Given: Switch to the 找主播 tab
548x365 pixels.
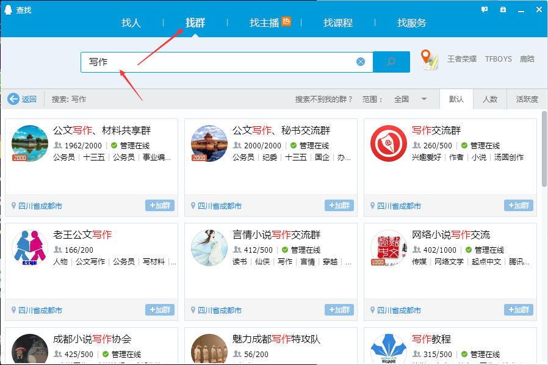Looking at the screenshot, I should click(264, 23).
